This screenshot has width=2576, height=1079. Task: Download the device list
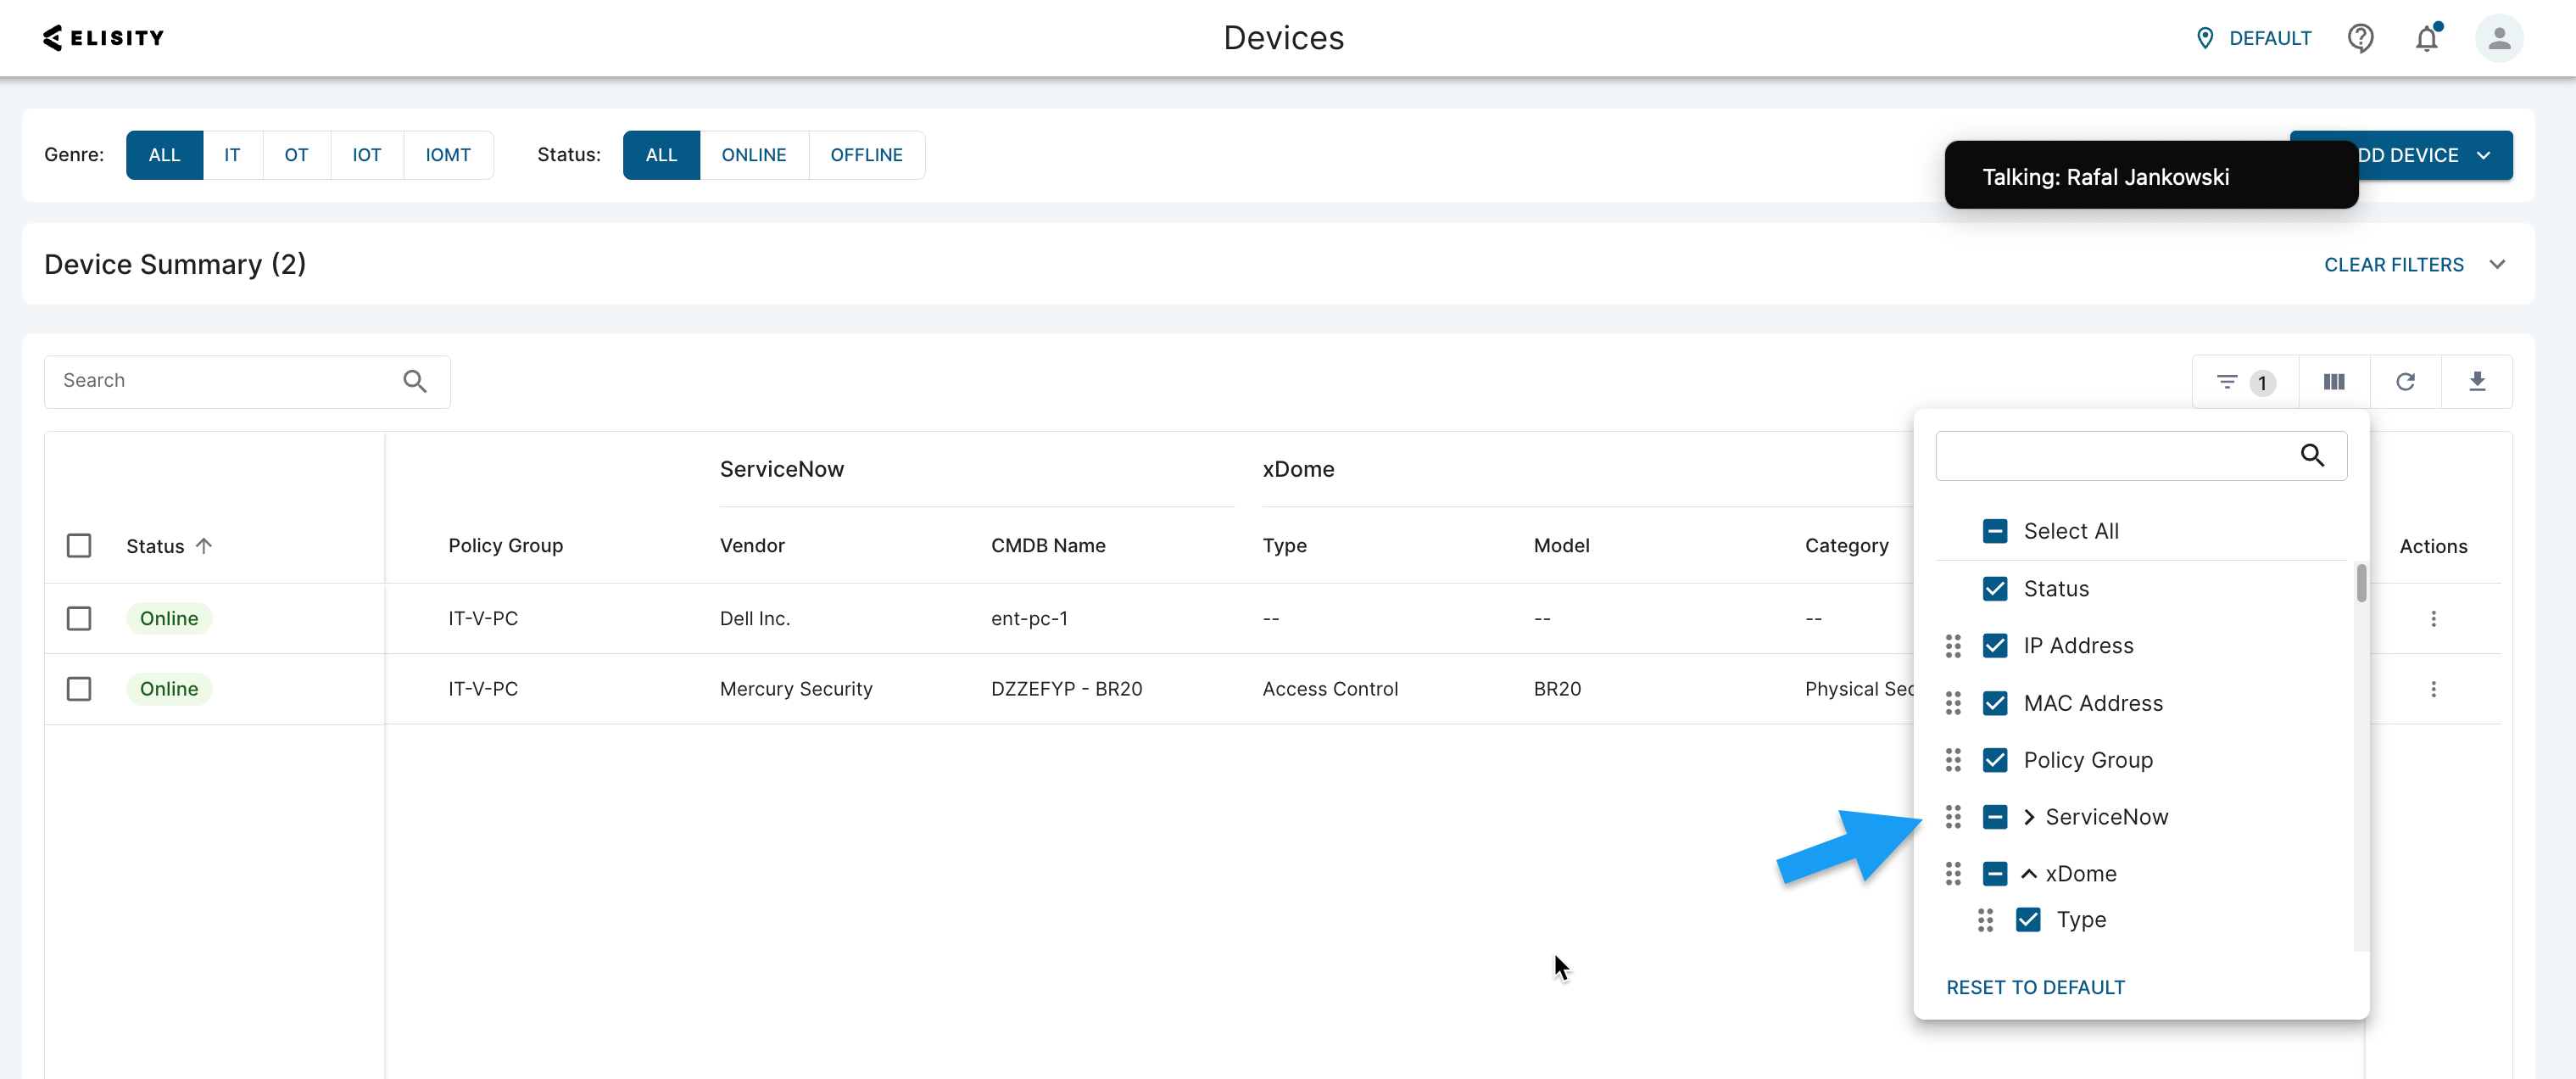coord(2478,381)
